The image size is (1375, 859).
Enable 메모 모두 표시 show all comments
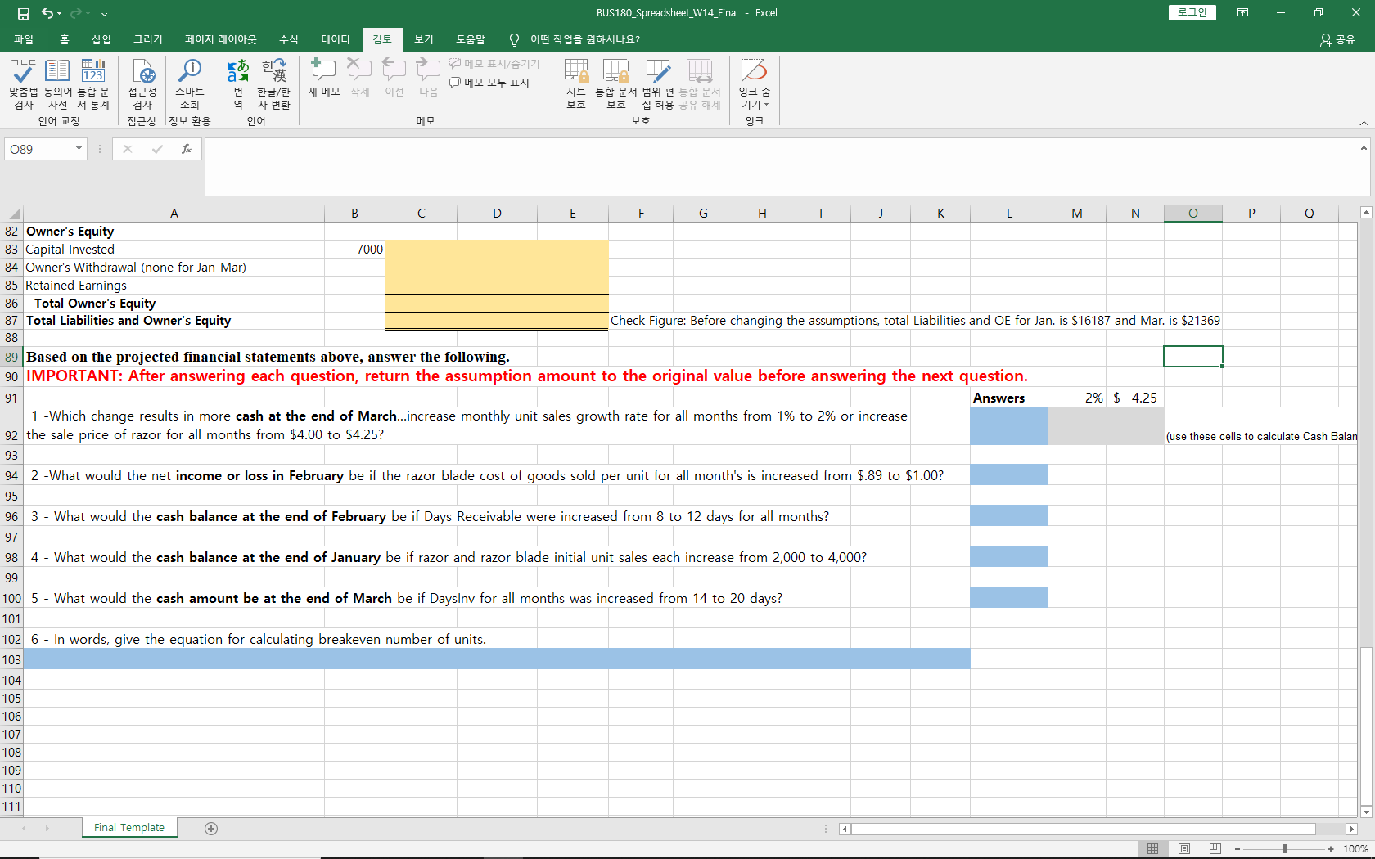pos(489,82)
